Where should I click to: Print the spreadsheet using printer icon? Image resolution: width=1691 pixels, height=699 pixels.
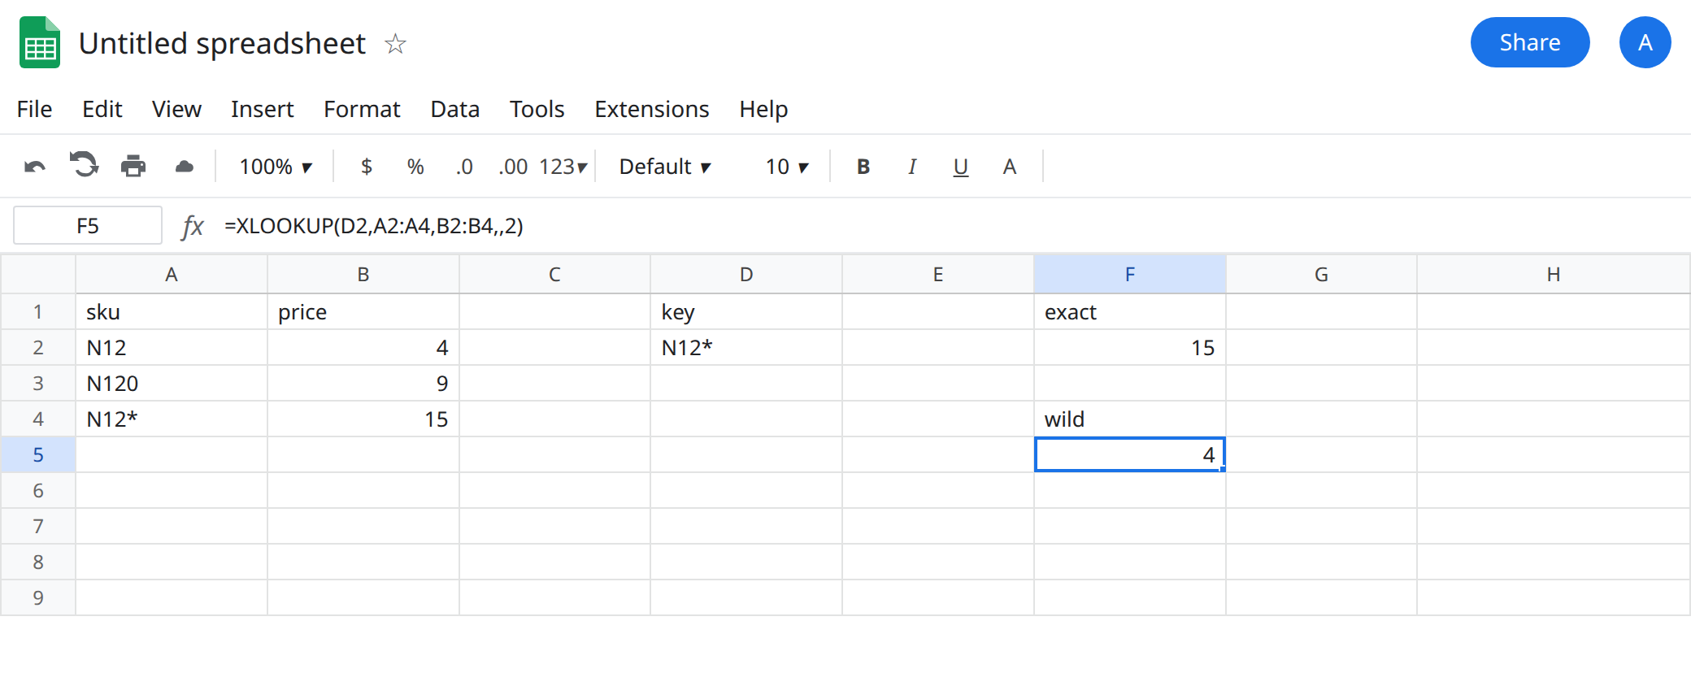click(x=133, y=167)
